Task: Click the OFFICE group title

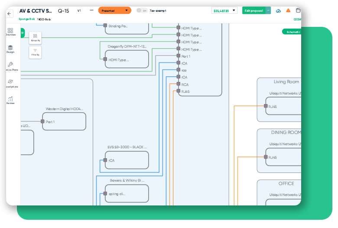Action: 286,183
